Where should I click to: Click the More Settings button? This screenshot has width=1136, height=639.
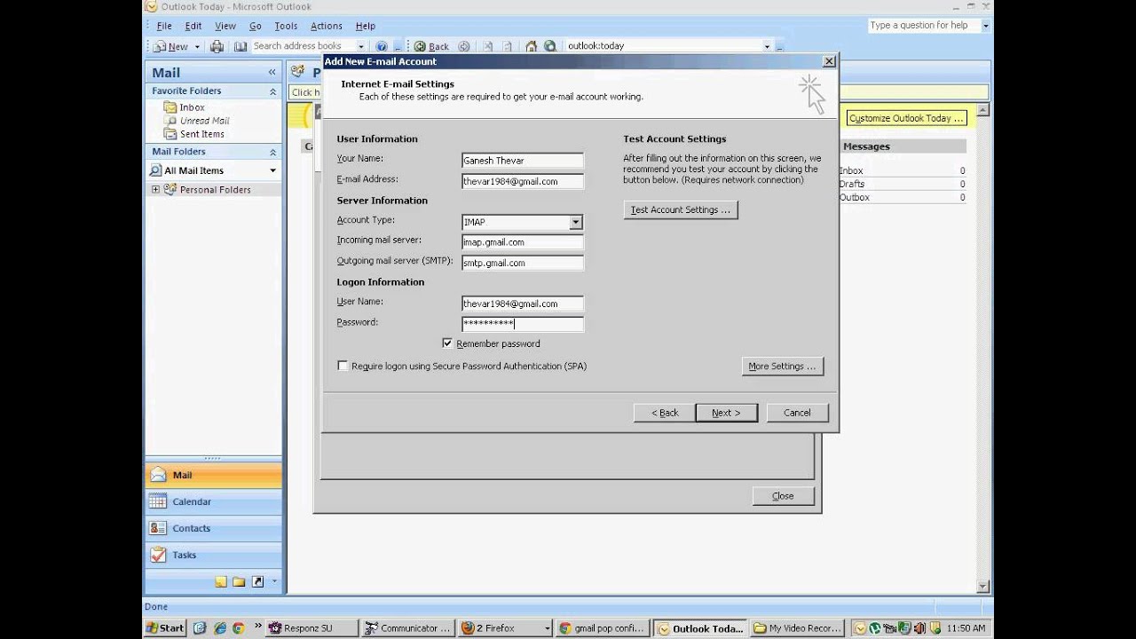(x=782, y=367)
